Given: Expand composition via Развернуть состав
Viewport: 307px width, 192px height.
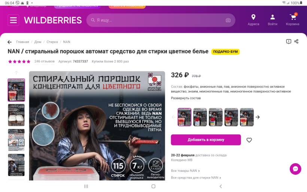Looking at the screenshot, I should [186, 98].
